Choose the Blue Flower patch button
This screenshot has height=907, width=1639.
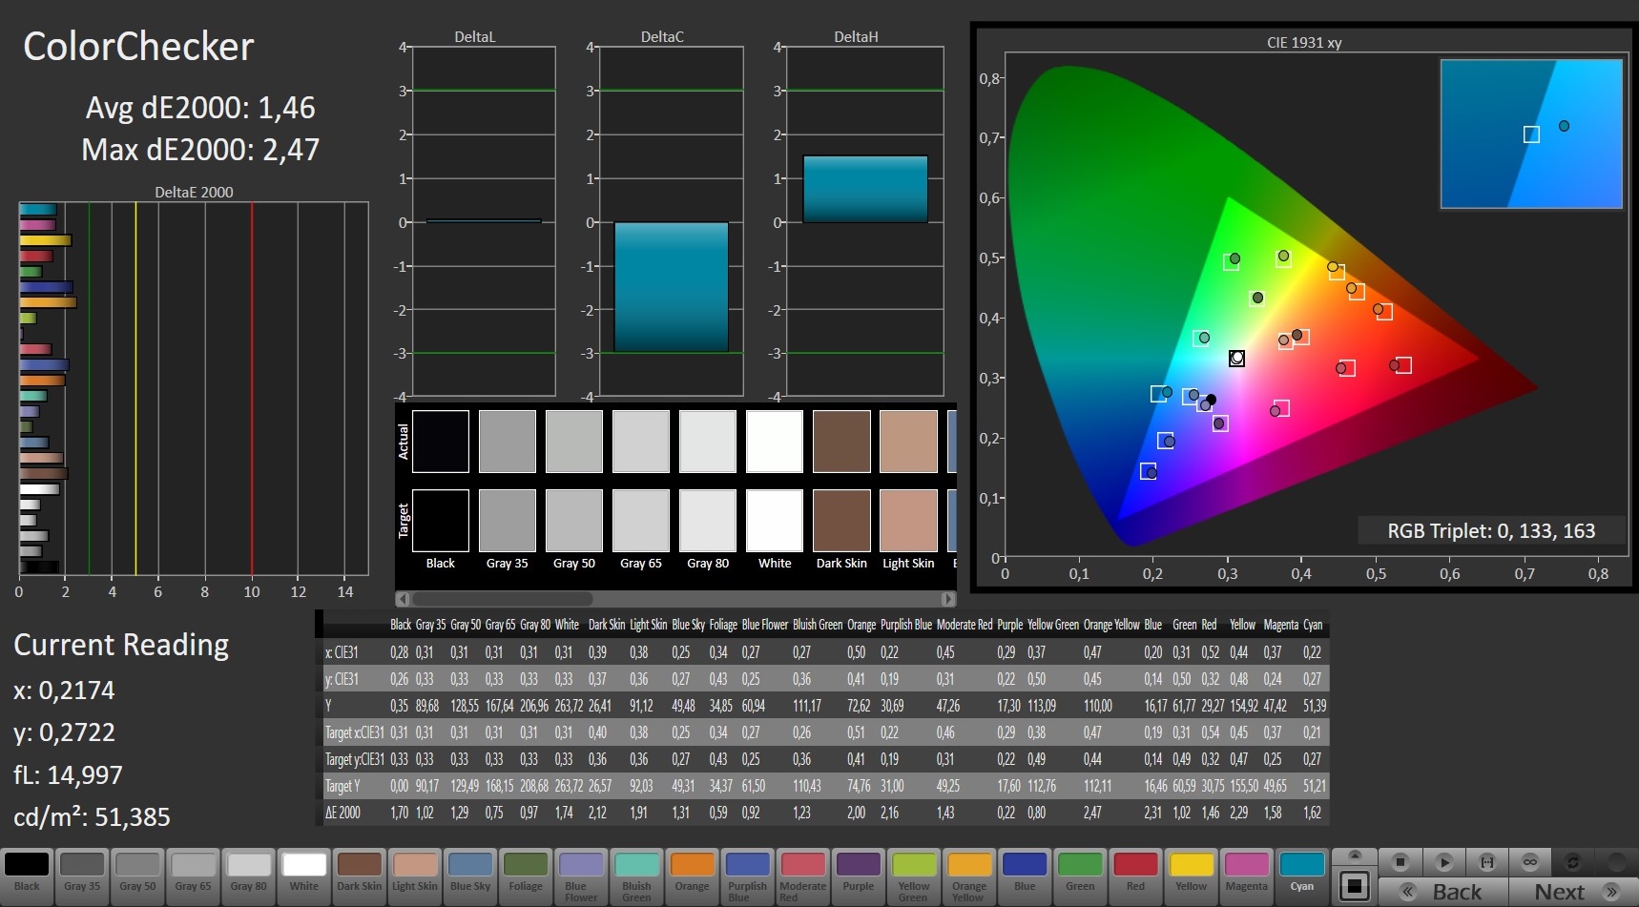coord(580,876)
